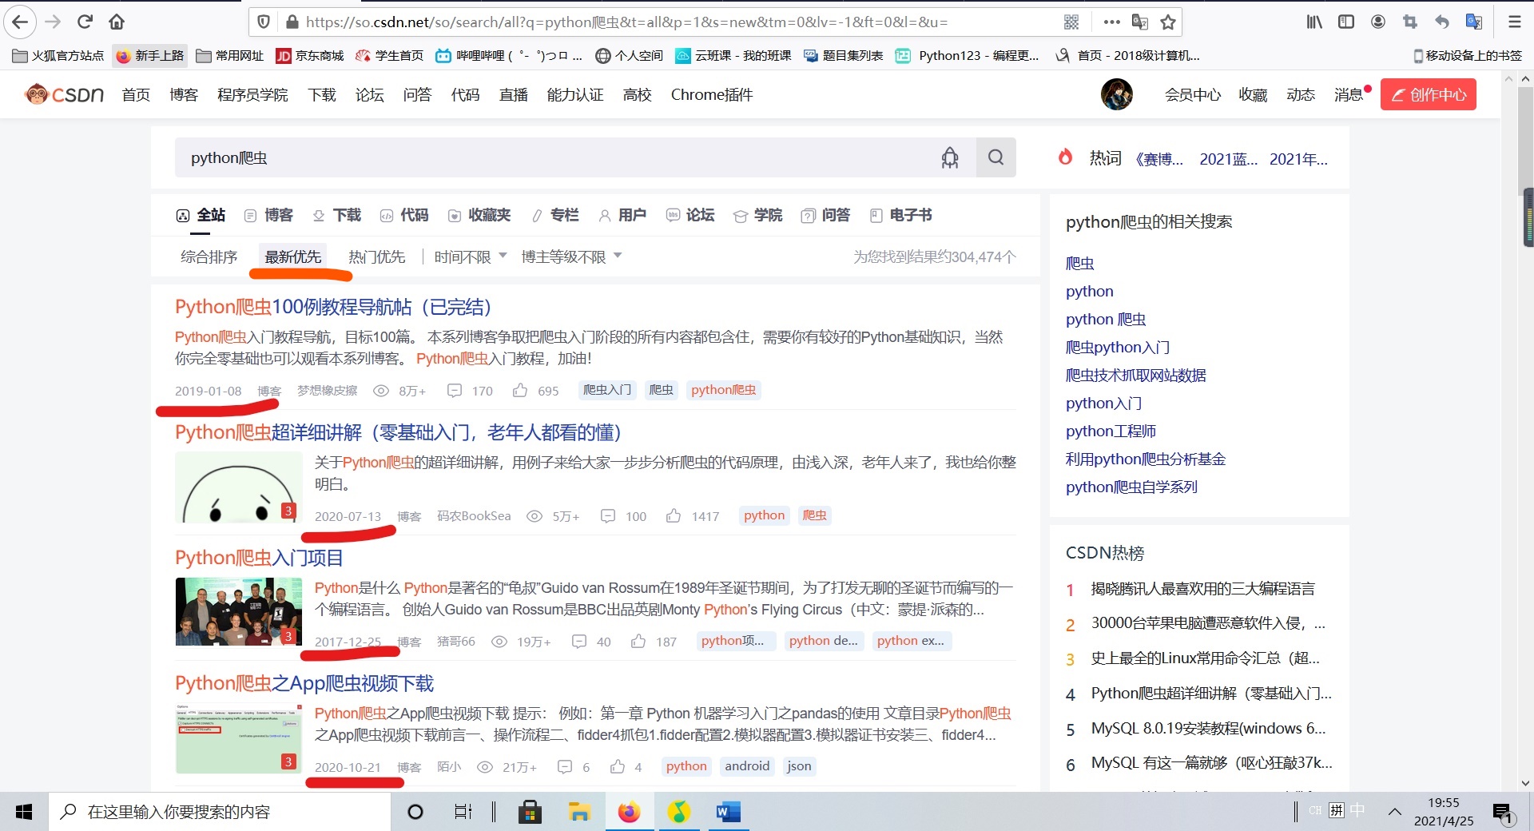This screenshot has height=831, width=1534.
Task: Sort results by 热门优先
Action: tap(377, 256)
